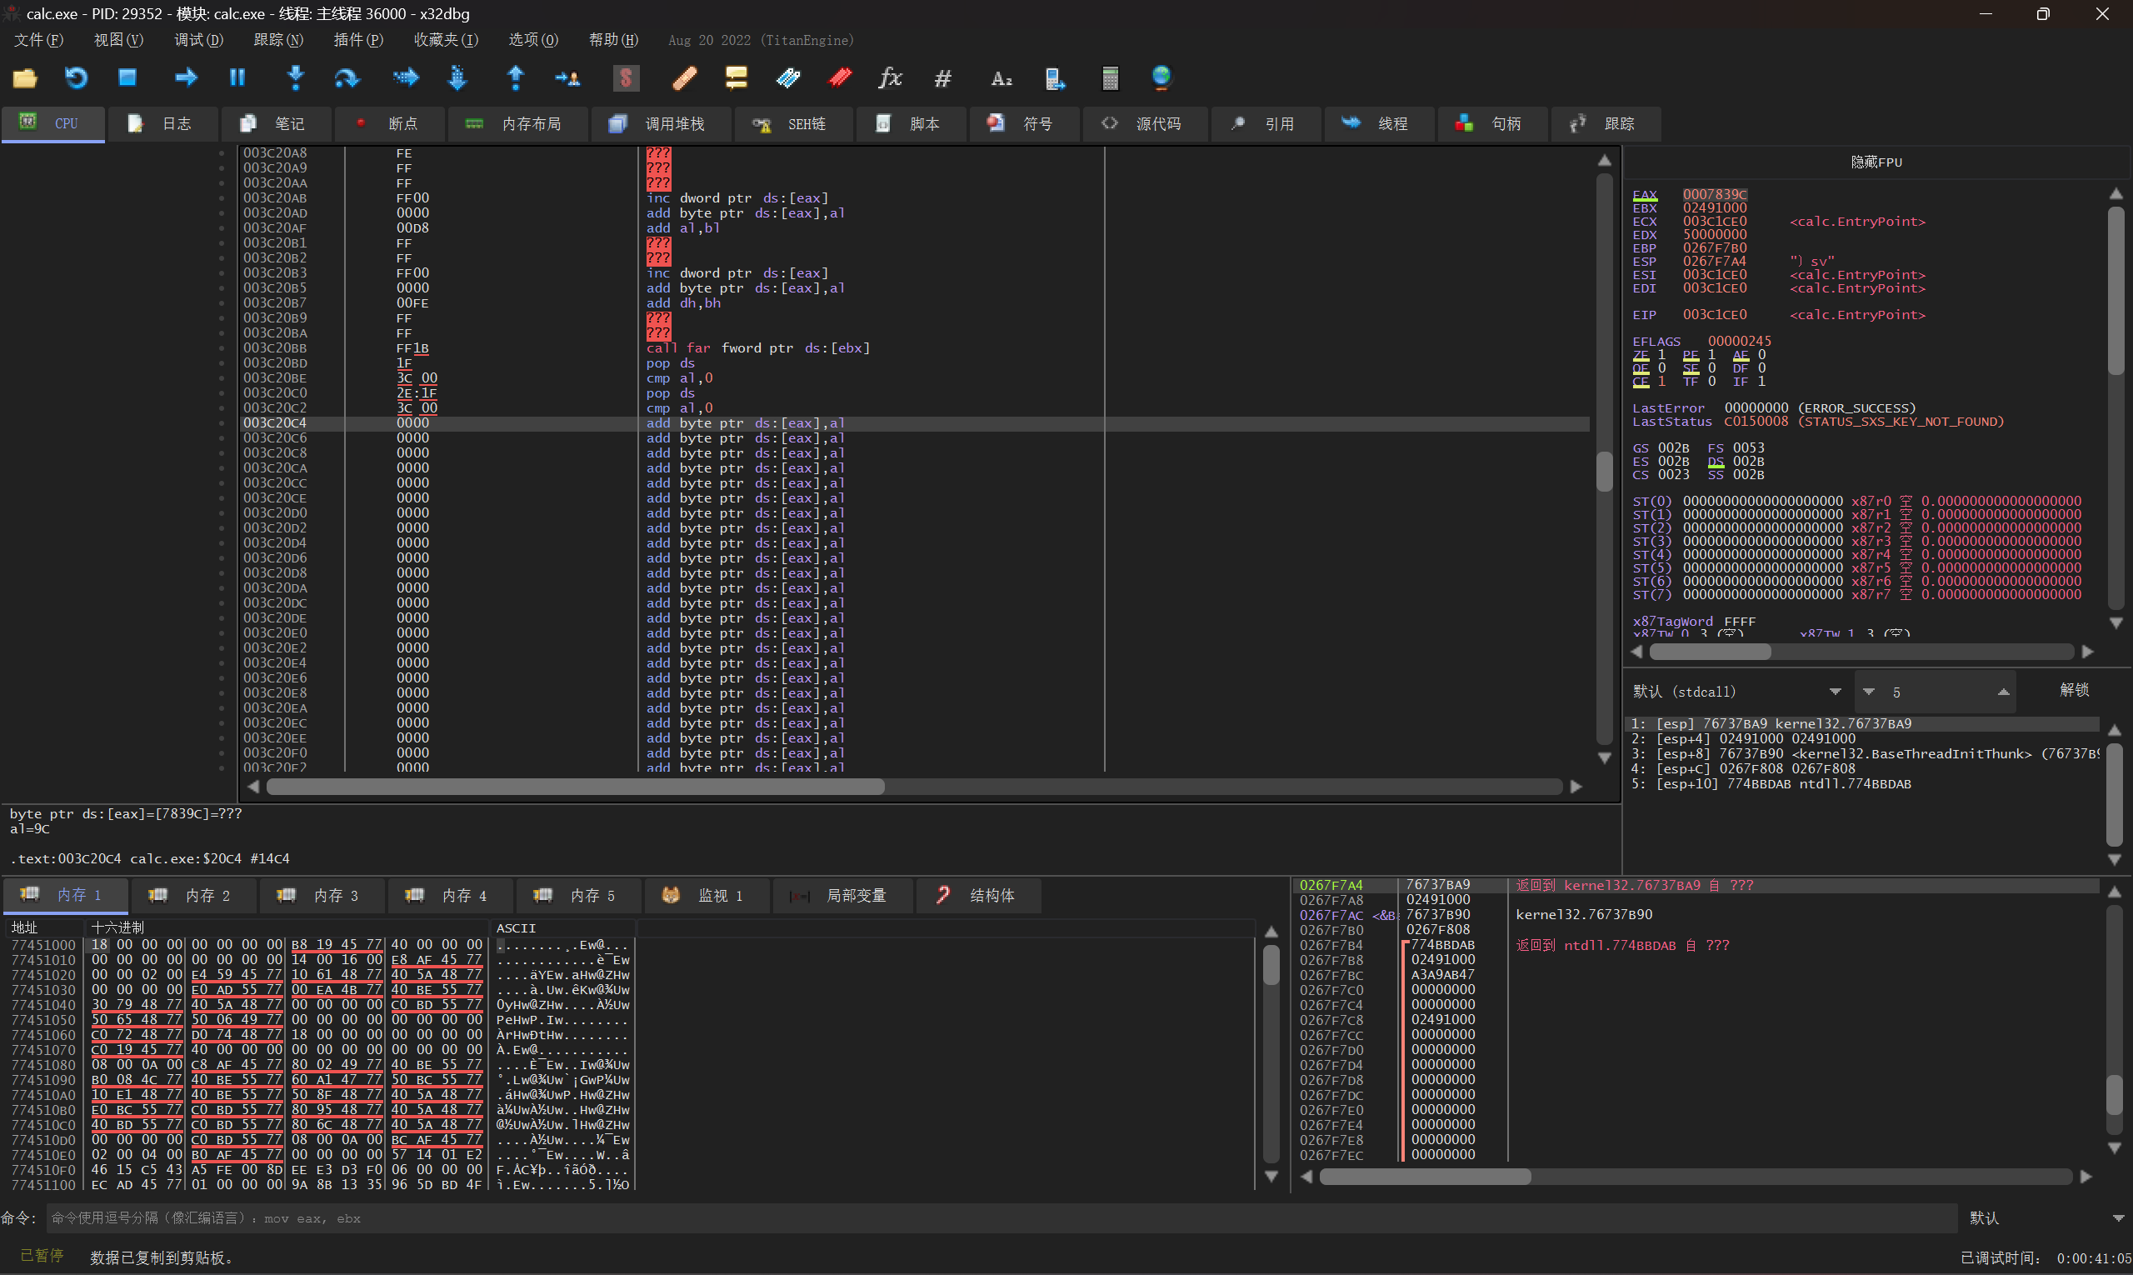Click the Open file folder icon
Viewport: 2133px width, 1275px height.
click(25, 79)
